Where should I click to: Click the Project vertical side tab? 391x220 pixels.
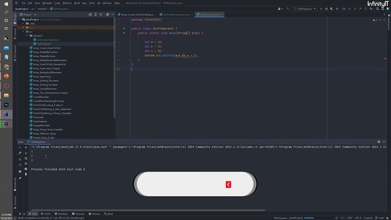[x=15, y=19]
